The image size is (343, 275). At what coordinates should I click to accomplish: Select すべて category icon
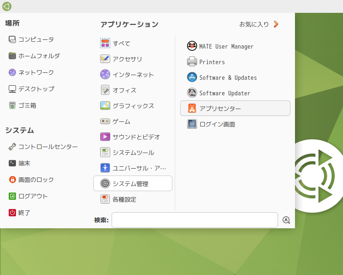105,43
